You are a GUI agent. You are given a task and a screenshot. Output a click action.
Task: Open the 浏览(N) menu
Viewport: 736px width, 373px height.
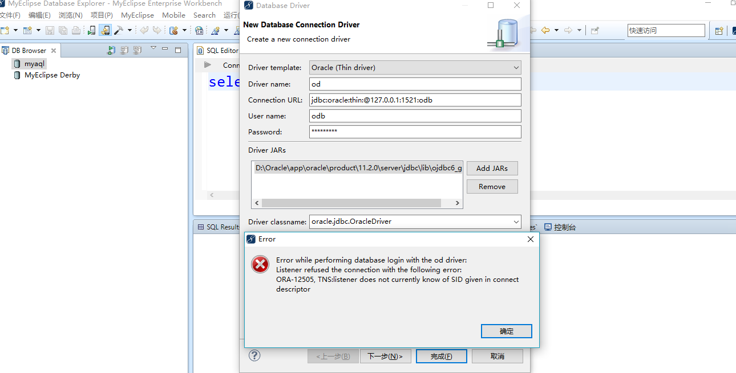tap(71, 15)
